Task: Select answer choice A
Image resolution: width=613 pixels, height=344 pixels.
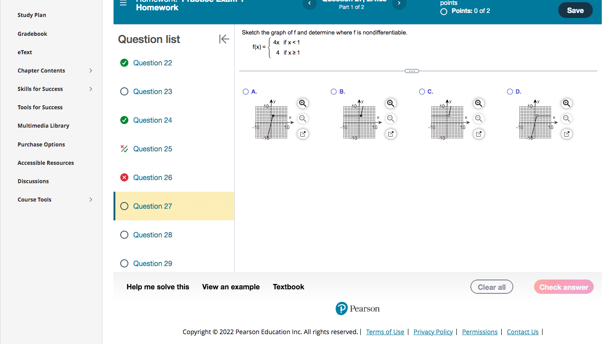Action: point(245,92)
